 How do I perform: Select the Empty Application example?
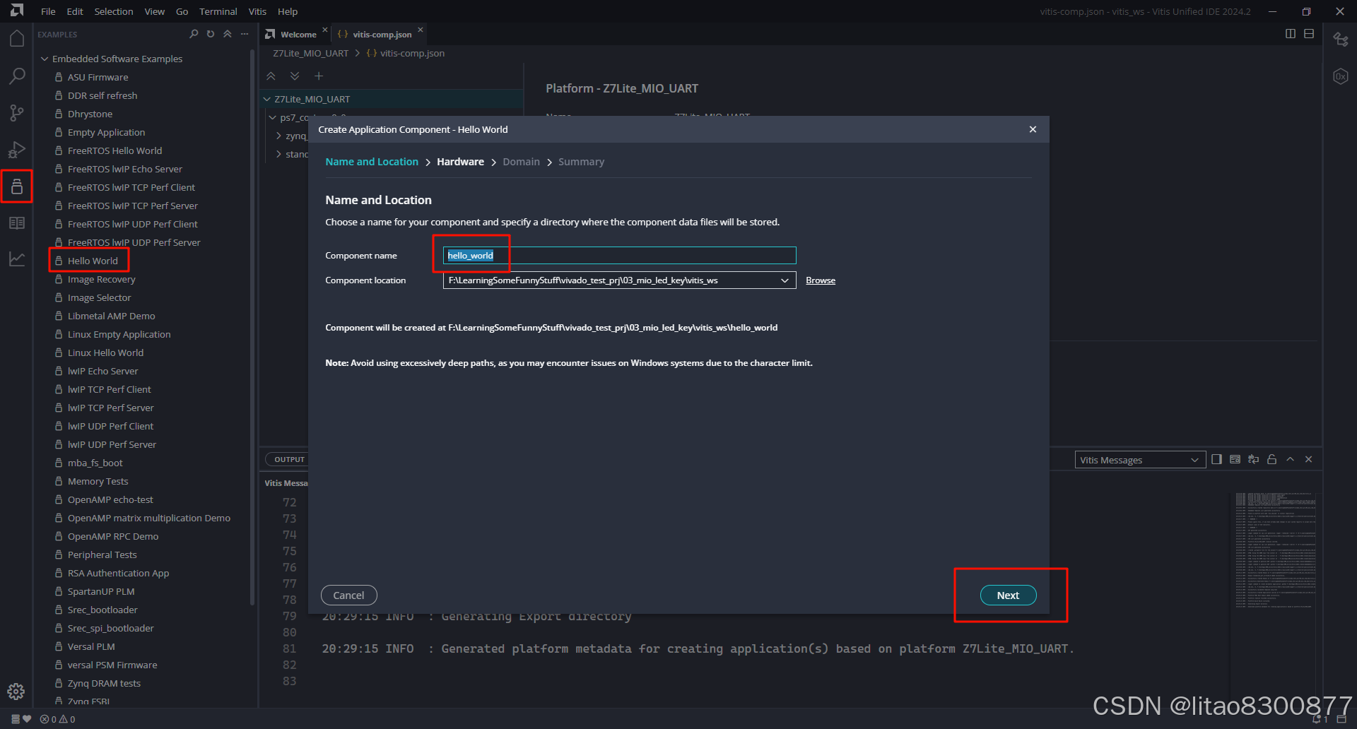(106, 132)
